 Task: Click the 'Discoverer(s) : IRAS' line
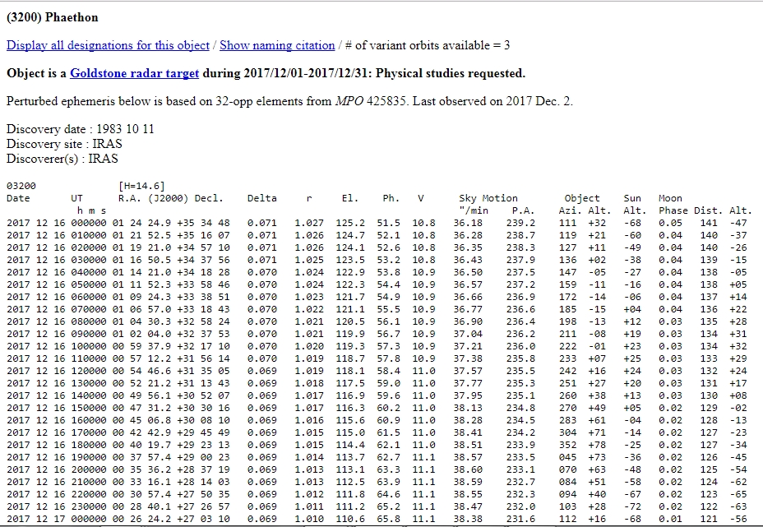pyautogui.click(x=62, y=158)
